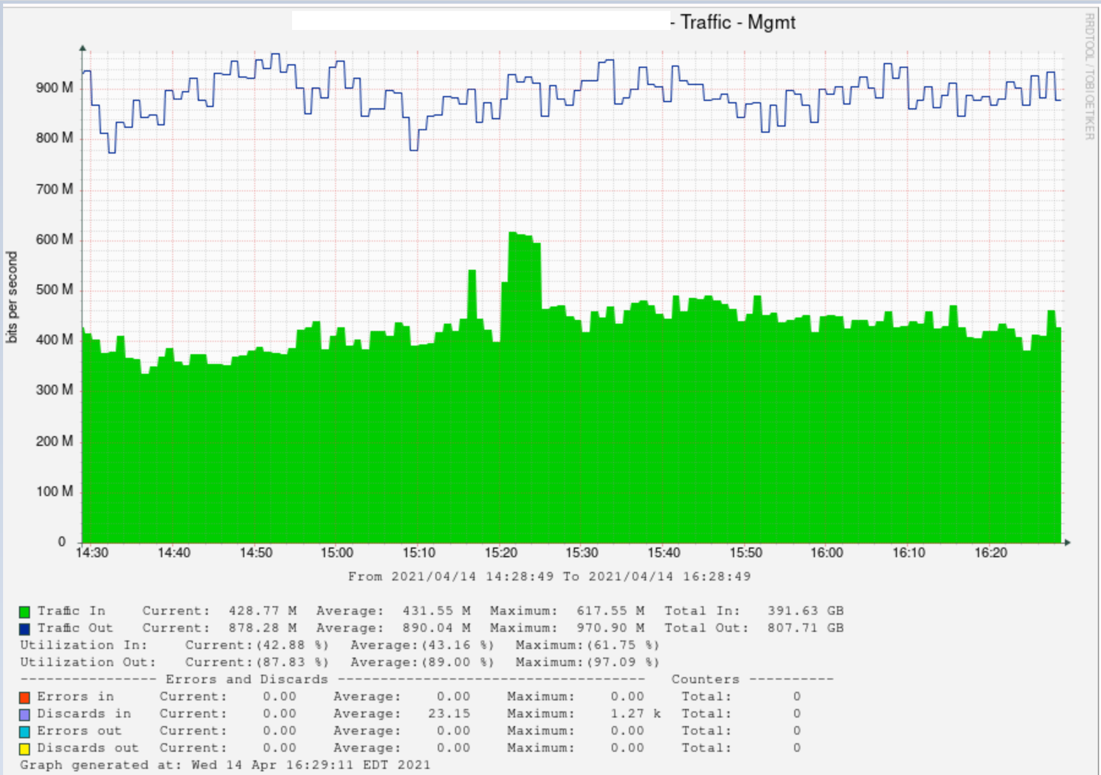Viewport: 1101px width, 775px height.
Task: Click the From/To date range text
Action: click(550, 576)
